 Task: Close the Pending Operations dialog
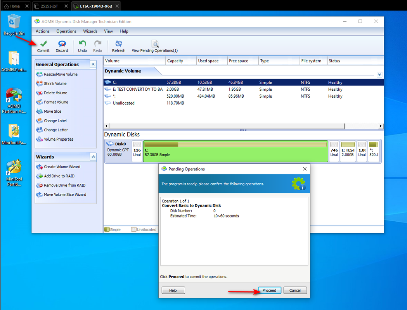[x=305, y=169]
